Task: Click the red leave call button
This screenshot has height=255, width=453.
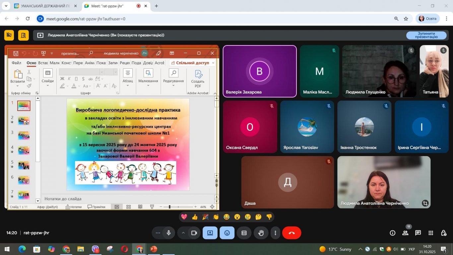Action: 291,233
